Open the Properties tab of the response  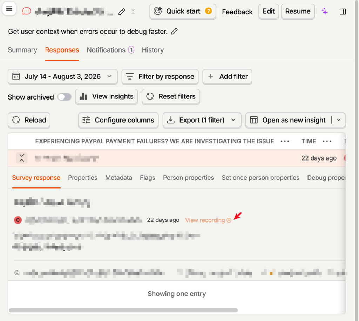point(83,178)
